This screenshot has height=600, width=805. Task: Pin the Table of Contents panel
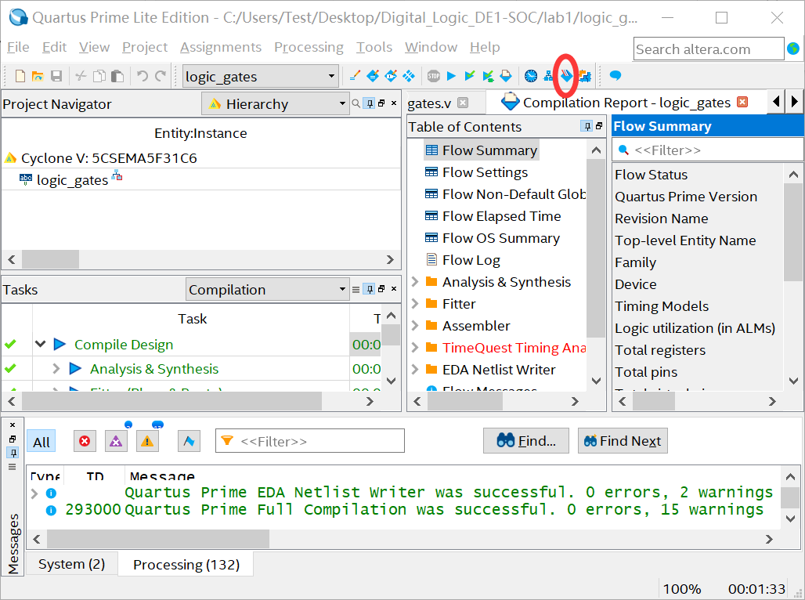(587, 126)
